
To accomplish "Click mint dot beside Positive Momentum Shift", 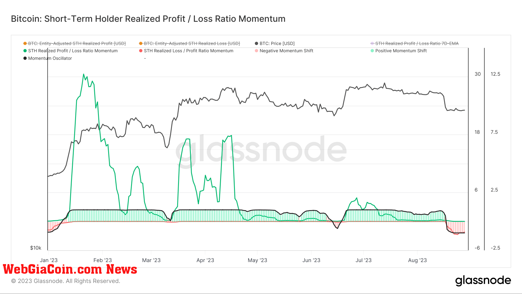I will [372, 51].
